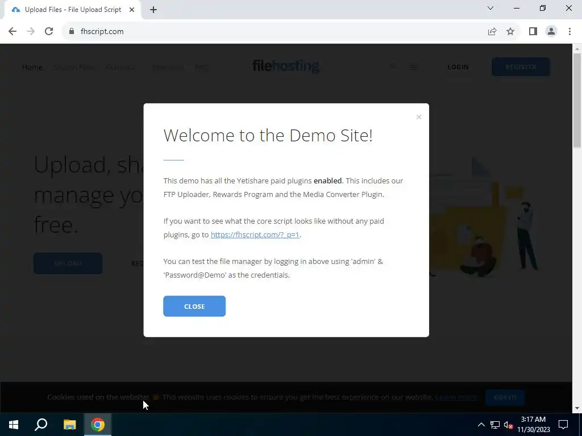Image resolution: width=582 pixels, height=436 pixels.
Task: Click the Chrome taskbar icon
Action: click(x=98, y=425)
